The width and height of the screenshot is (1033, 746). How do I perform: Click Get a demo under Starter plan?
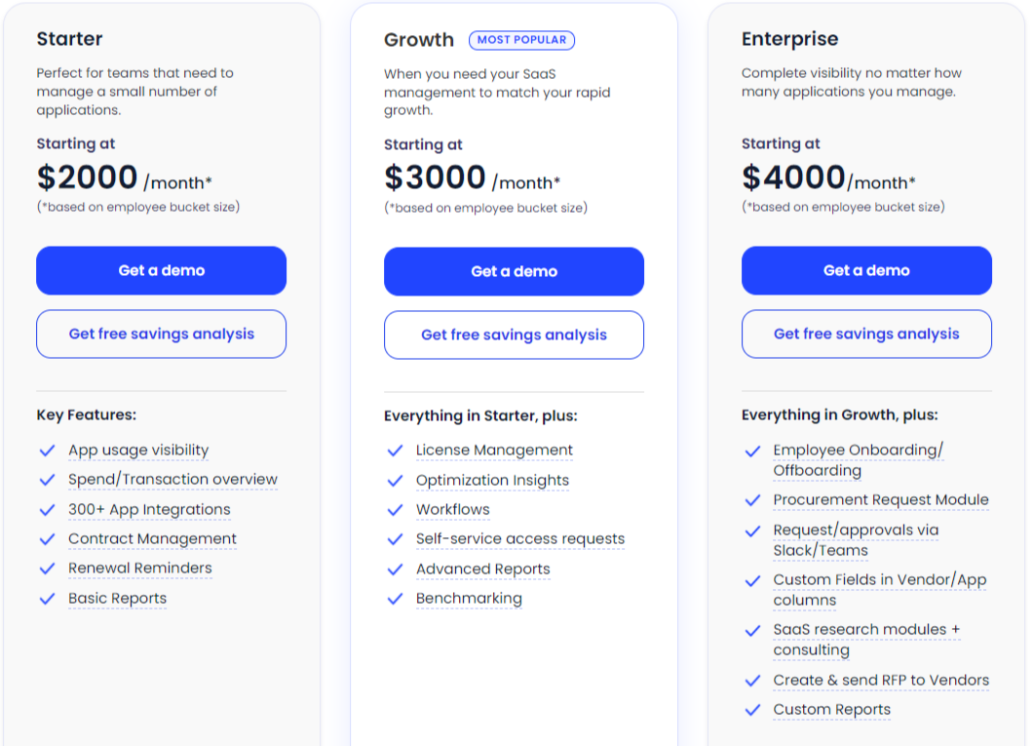click(x=161, y=270)
